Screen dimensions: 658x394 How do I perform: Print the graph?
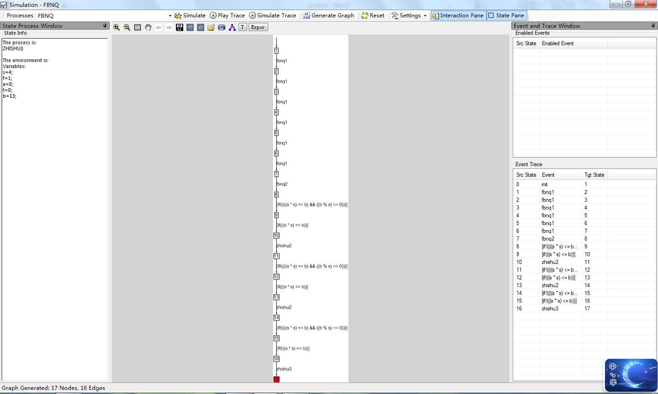click(x=222, y=27)
